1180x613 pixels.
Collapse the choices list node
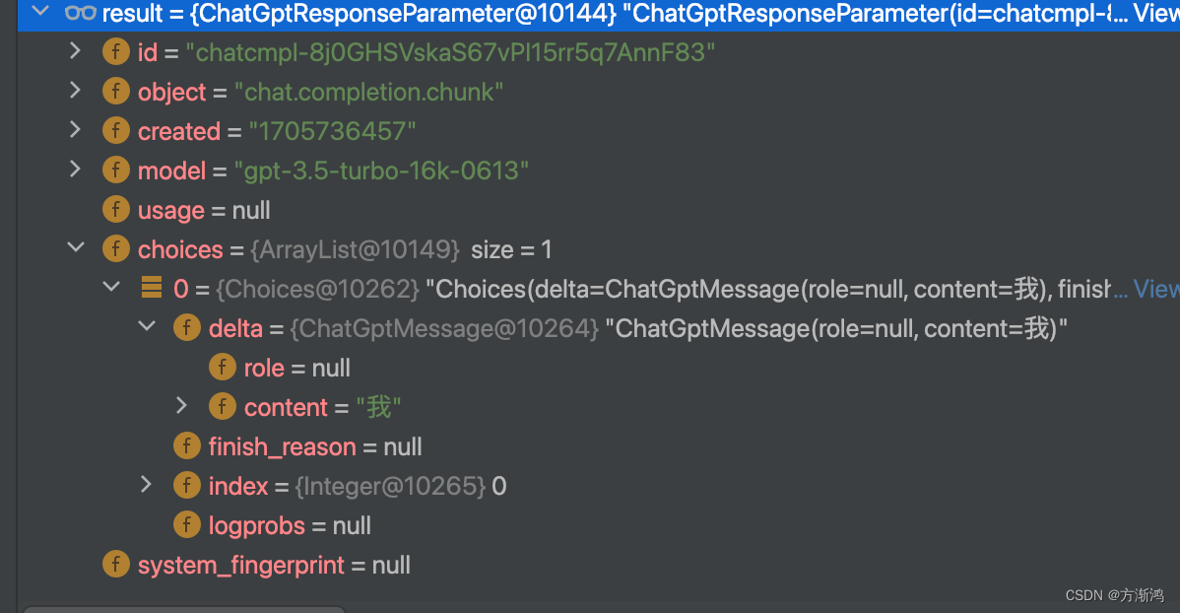point(76,248)
